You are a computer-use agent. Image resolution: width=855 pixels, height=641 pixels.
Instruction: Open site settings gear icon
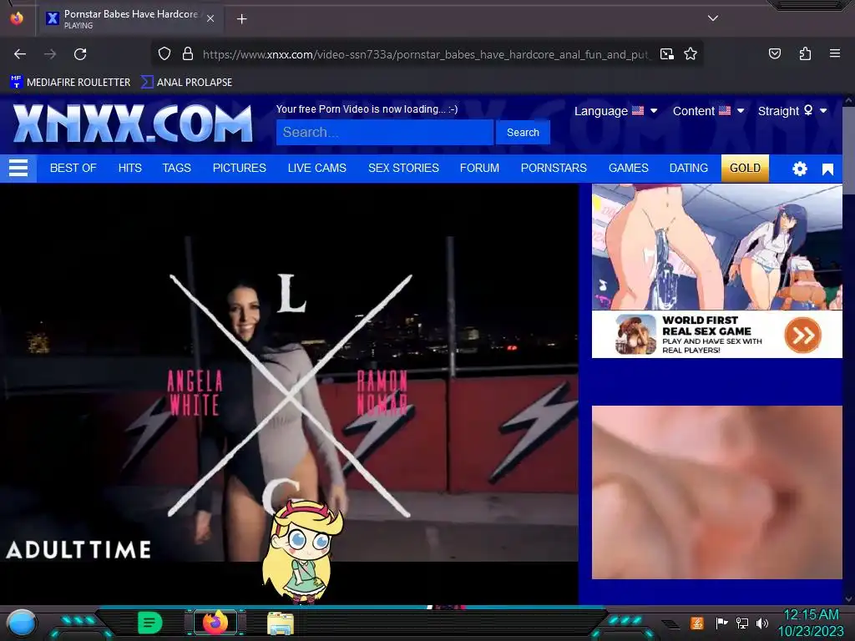(799, 169)
